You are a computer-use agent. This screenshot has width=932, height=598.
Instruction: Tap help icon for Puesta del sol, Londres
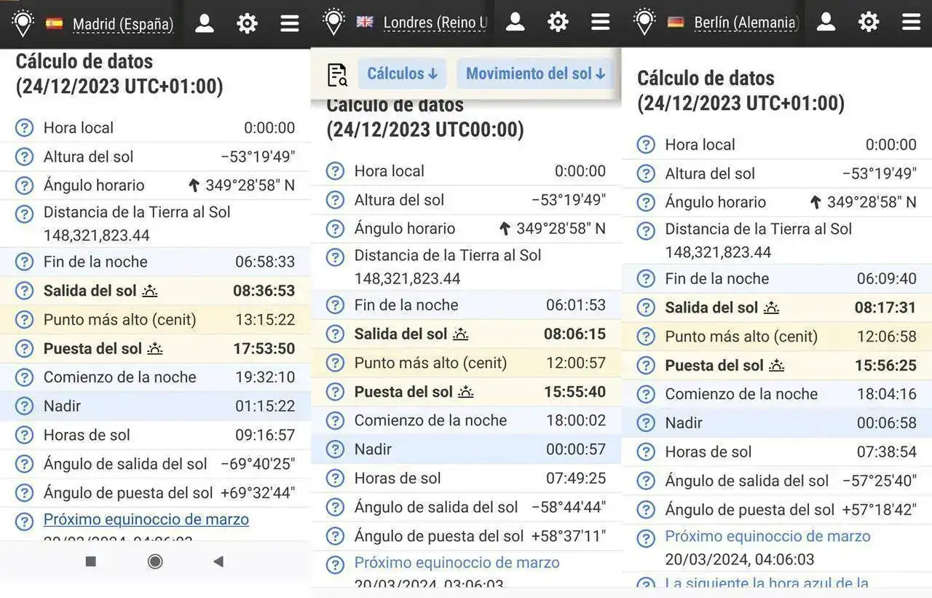coord(335,392)
